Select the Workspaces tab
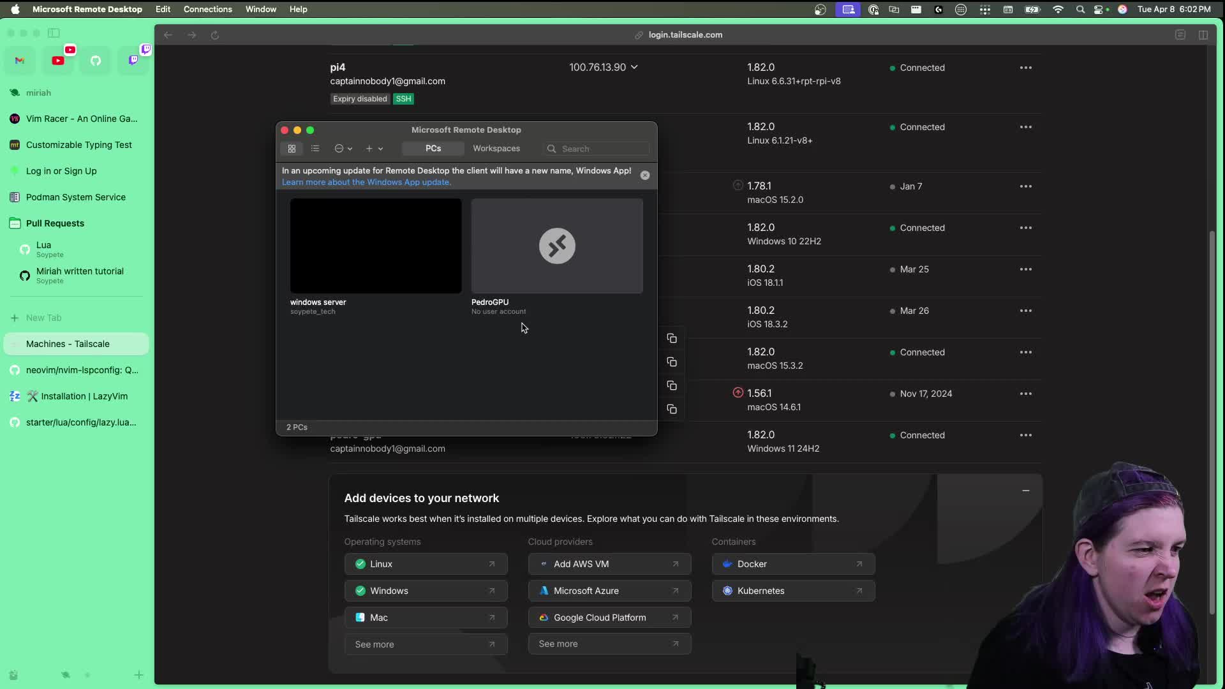This screenshot has height=689, width=1225. pyautogui.click(x=496, y=149)
